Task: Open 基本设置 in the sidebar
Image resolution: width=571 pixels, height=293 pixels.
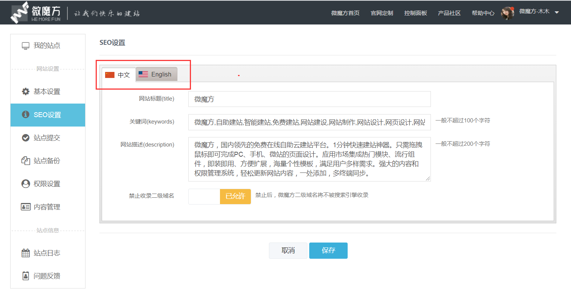Action: click(48, 92)
